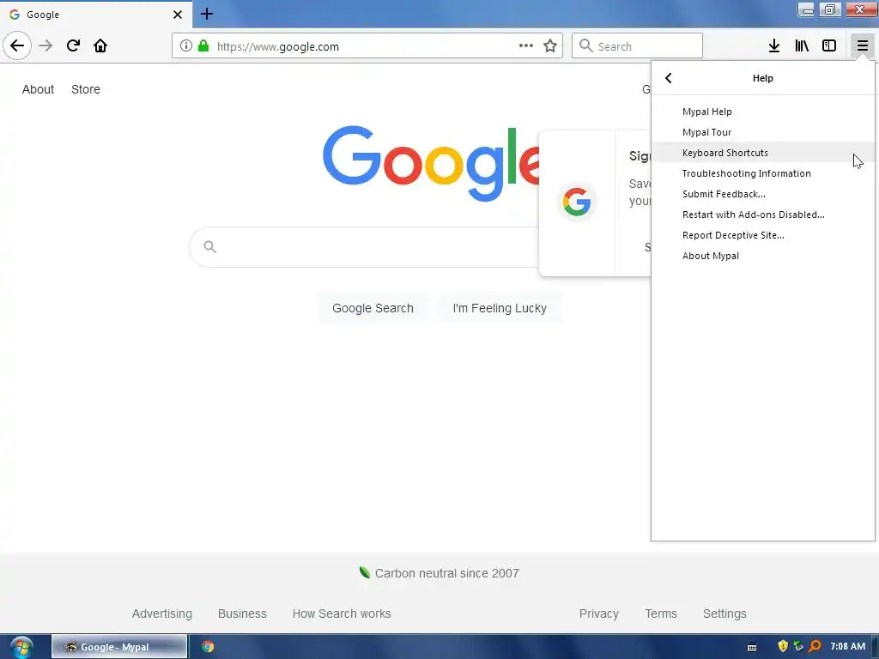Go to the browser home page
879x659 pixels.
pos(100,46)
